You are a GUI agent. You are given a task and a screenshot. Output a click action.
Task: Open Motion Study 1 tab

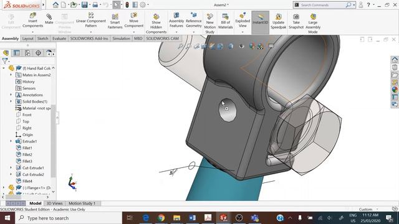pos(82,203)
